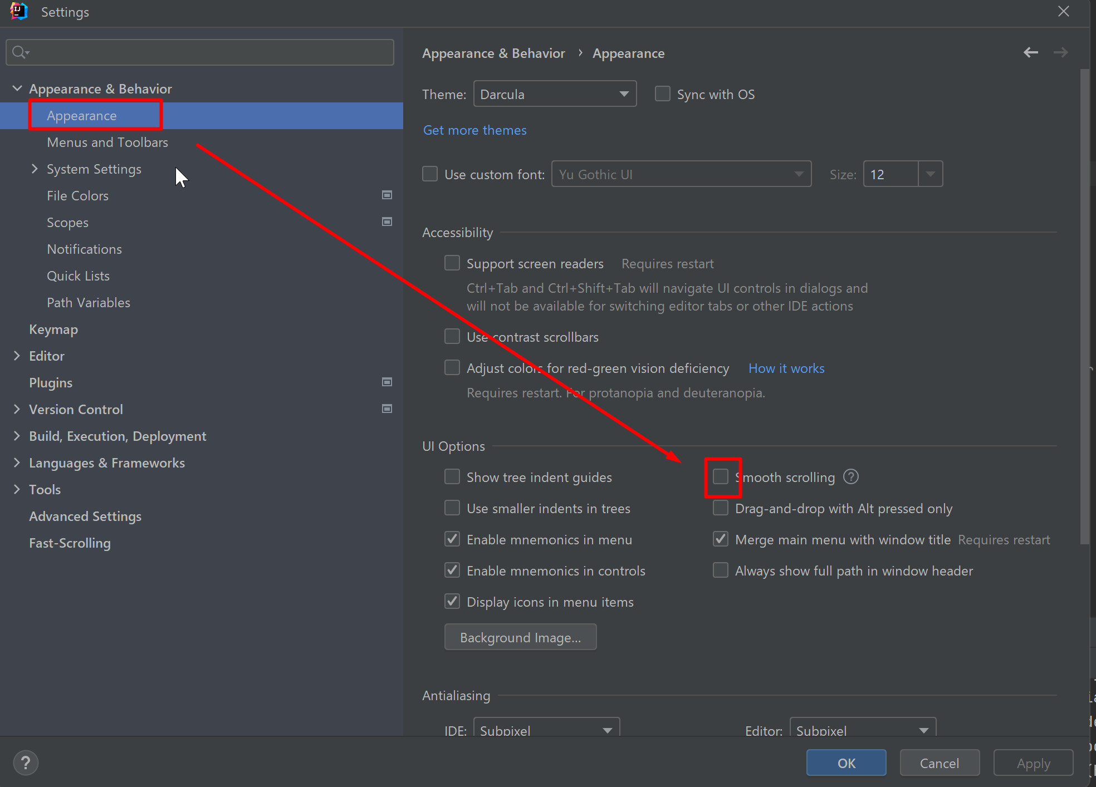
Task: Click the icon next to Version Control
Action: pos(386,409)
